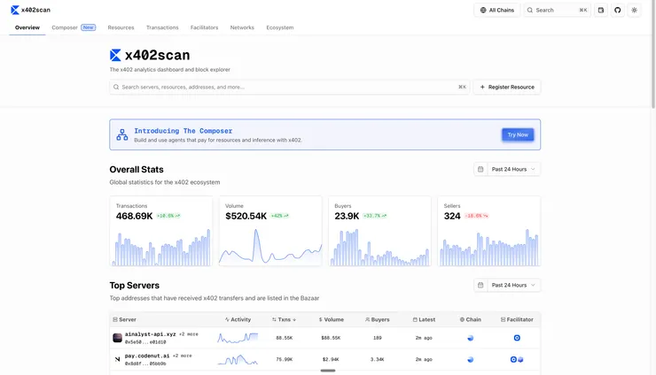Sort the table by Txns column

click(x=285, y=319)
